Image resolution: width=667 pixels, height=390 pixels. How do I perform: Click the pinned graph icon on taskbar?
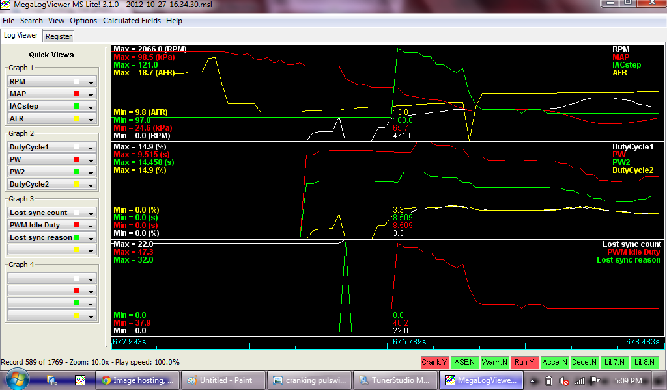point(80,380)
